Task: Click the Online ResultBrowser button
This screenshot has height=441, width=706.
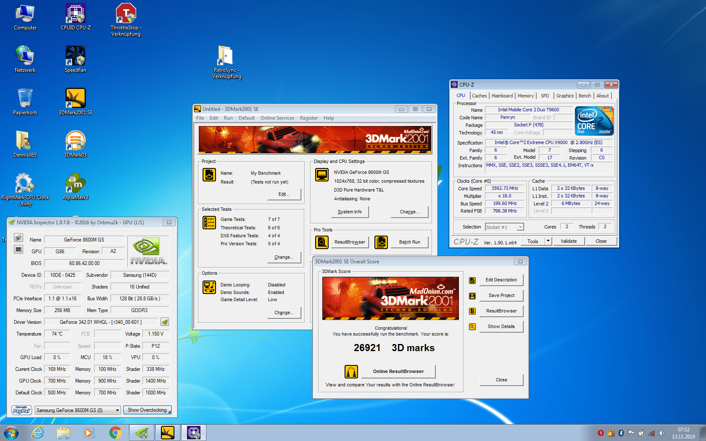Action: pos(398,371)
